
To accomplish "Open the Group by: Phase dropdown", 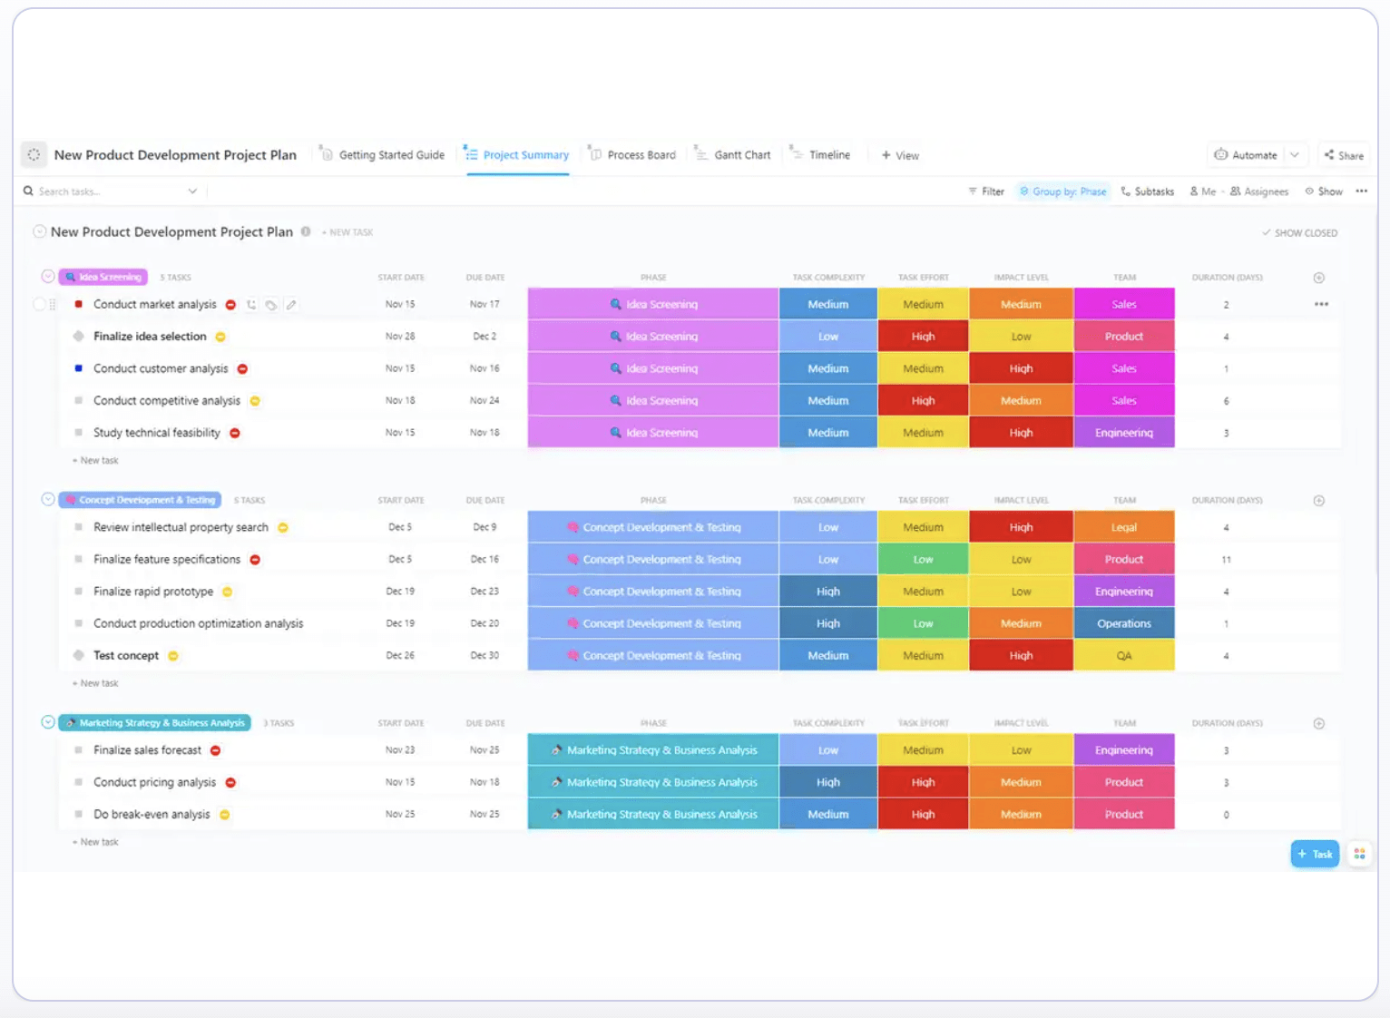I will pyautogui.click(x=1062, y=191).
